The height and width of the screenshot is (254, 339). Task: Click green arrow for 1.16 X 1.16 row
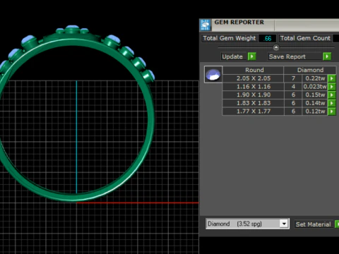click(x=332, y=87)
